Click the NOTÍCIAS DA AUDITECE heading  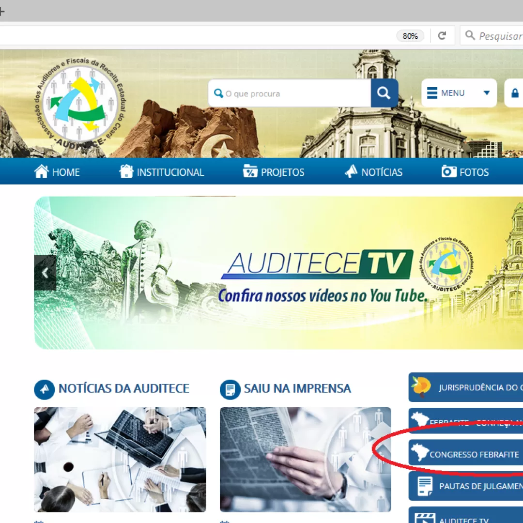coord(124,388)
